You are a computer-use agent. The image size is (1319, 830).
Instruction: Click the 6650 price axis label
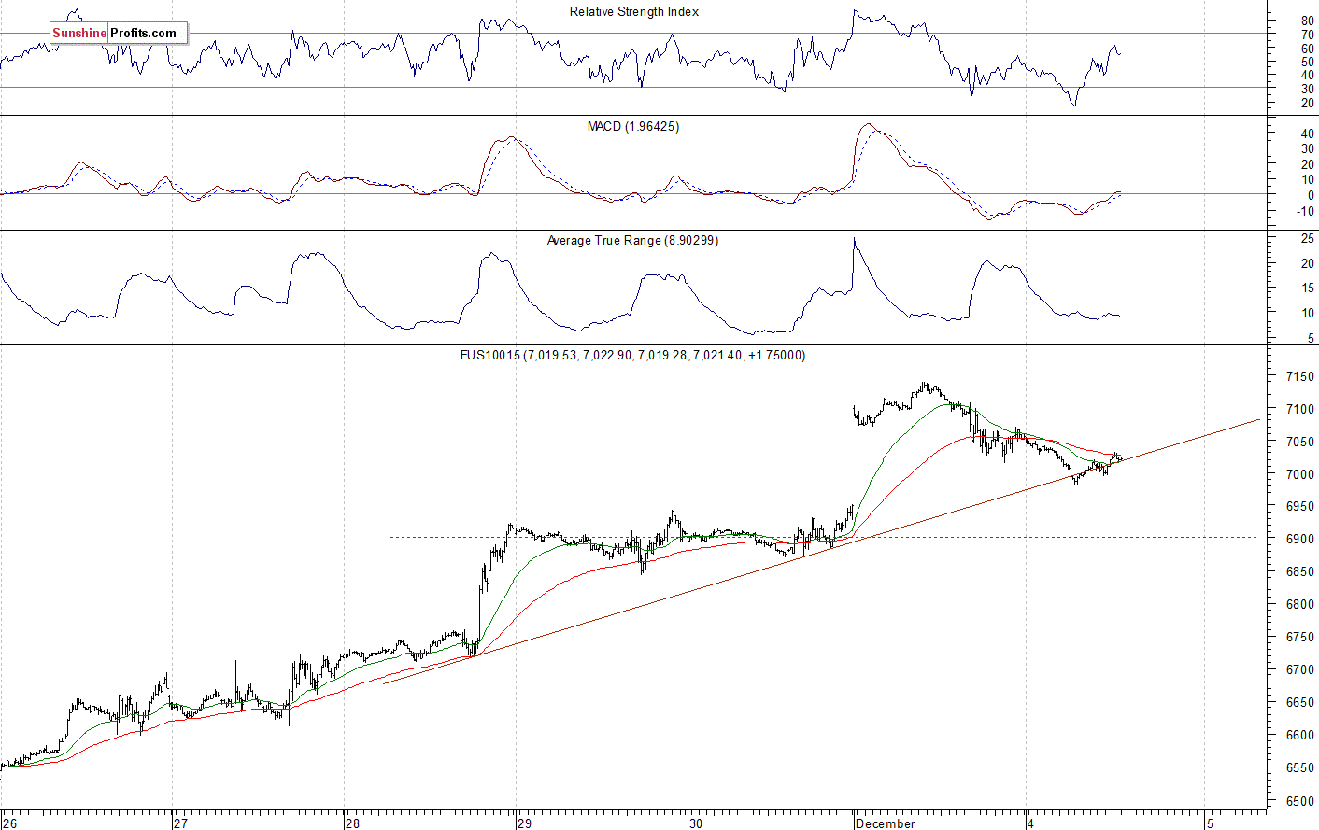tap(1300, 703)
